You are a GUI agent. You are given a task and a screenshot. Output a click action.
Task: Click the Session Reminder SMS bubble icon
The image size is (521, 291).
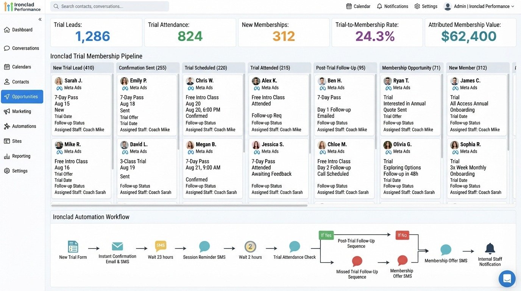click(204, 247)
